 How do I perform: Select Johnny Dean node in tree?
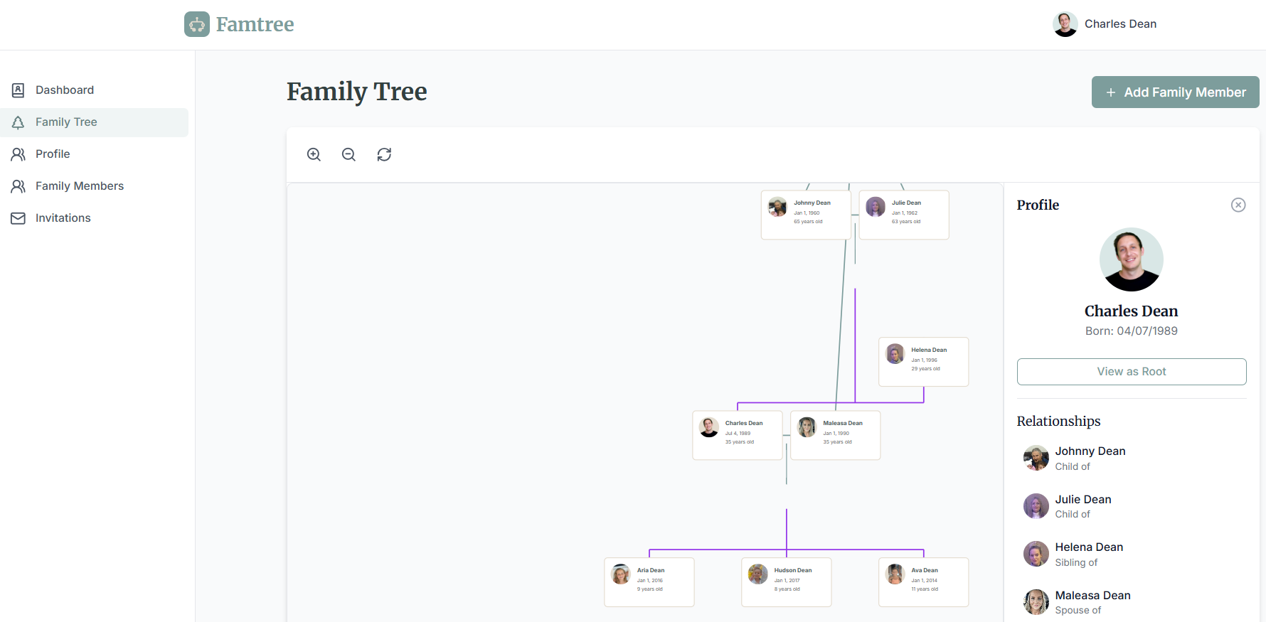[x=805, y=214]
